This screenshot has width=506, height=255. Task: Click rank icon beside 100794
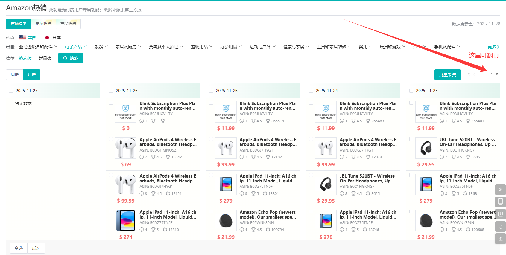[268, 230]
